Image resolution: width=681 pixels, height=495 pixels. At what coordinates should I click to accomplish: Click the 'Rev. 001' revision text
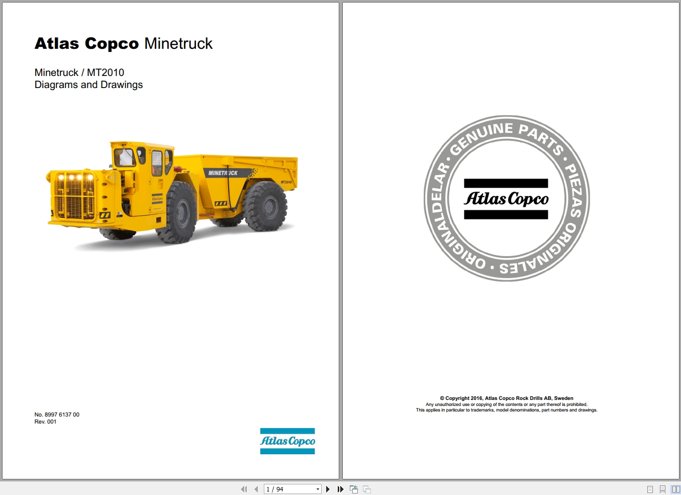click(x=45, y=422)
